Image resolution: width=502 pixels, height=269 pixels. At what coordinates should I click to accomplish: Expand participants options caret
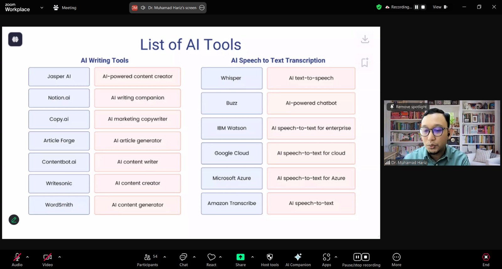[x=165, y=257]
